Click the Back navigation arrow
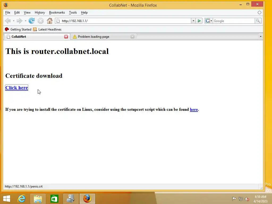The image size is (272, 204). coord(8,21)
